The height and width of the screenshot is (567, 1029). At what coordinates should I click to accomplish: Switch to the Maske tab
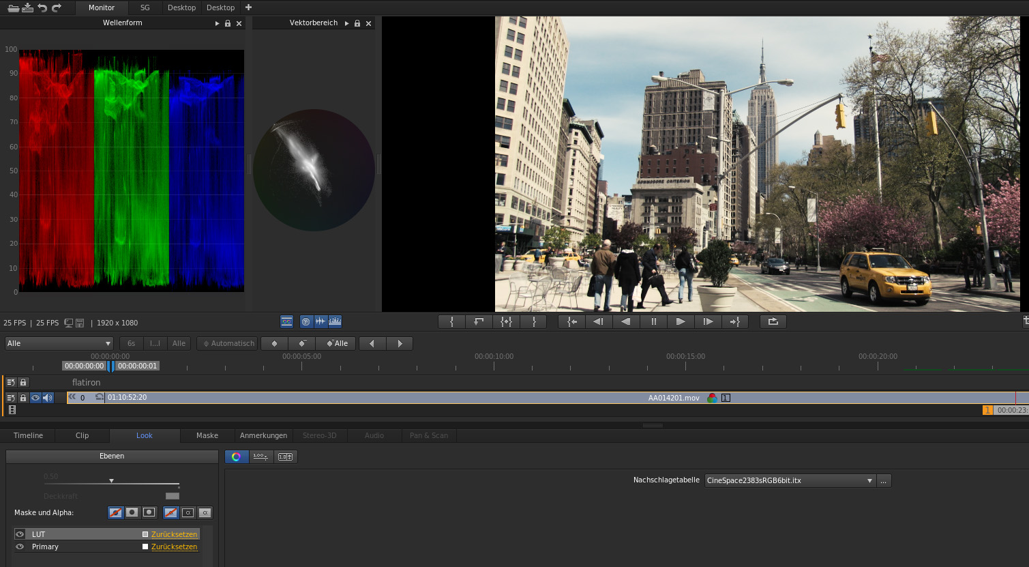[x=207, y=435]
